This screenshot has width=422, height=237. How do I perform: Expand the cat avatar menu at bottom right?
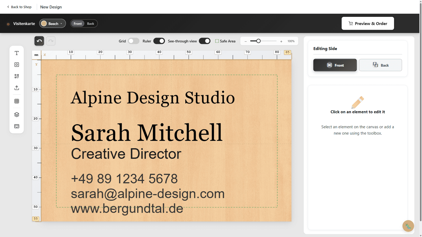click(408, 226)
